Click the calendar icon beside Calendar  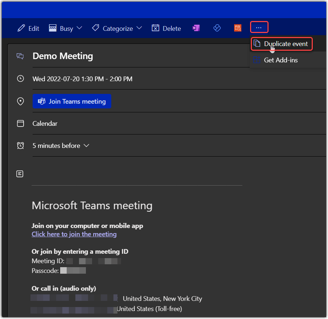tap(20, 124)
